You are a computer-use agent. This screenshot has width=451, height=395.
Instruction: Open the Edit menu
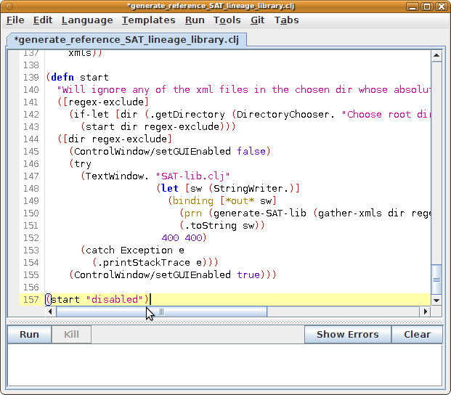pyautogui.click(x=42, y=20)
